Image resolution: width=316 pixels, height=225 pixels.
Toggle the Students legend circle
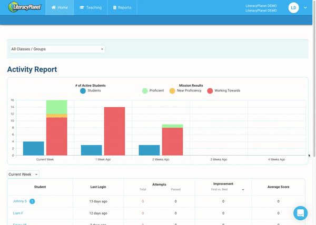click(x=83, y=91)
